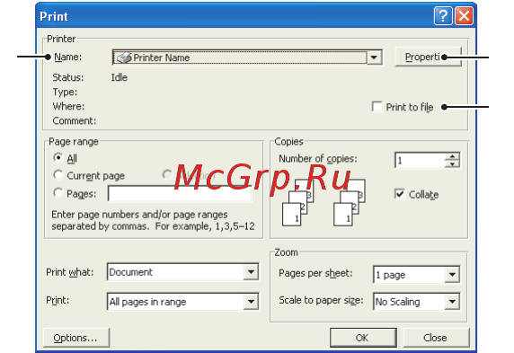514x353 pixels.
Task: Close the Print dialog with X
Action: coord(464,15)
